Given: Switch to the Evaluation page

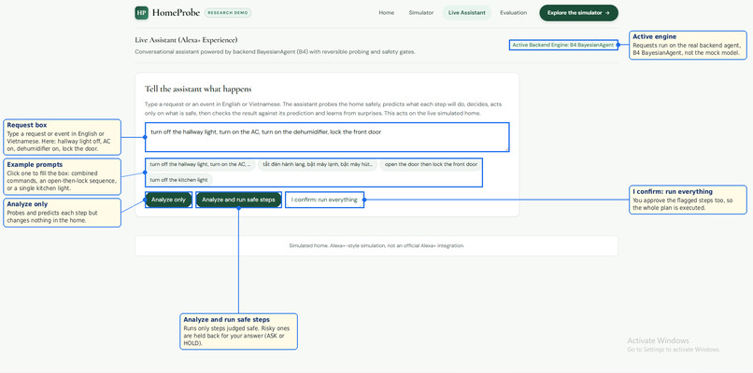Looking at the screenshot, I should 513,13.
